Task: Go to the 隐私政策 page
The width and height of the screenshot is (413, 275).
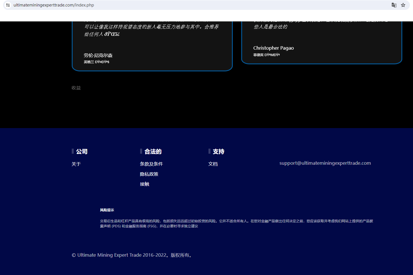Action: pyautogui.click(x=149, y=174)
